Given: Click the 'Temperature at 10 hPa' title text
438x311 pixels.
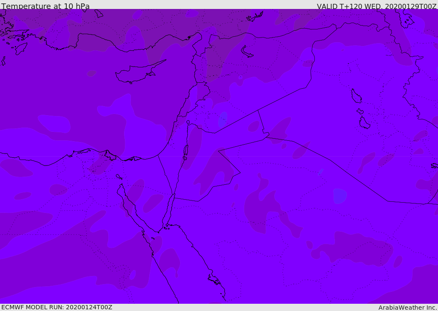Looking at the screenshot, I should coord(45,6).
